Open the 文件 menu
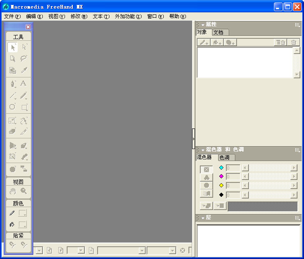Viewport: 304px width, 259px height. click(12, 16)
